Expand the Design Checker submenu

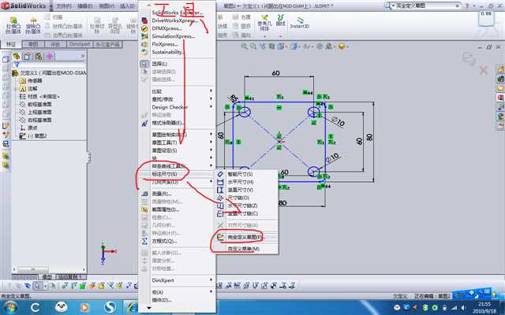pos(211,107)
